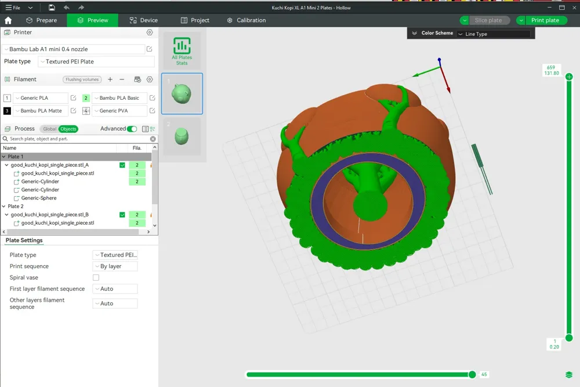This screenshot has height=387, width=580.
Task: Click the save project icon
Action: click(x=52, y=8)
